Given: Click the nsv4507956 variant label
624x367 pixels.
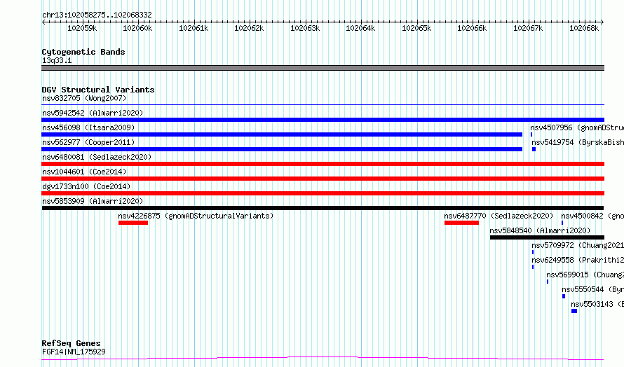Looking at the screenshot, I should pyautogui.click(x=577, y=127).
